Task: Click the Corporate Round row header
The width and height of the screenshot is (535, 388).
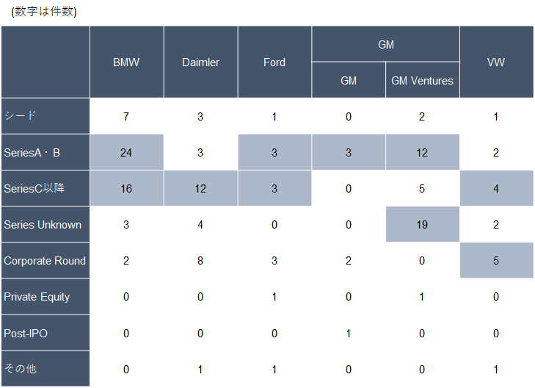Action: click(46, 260)
